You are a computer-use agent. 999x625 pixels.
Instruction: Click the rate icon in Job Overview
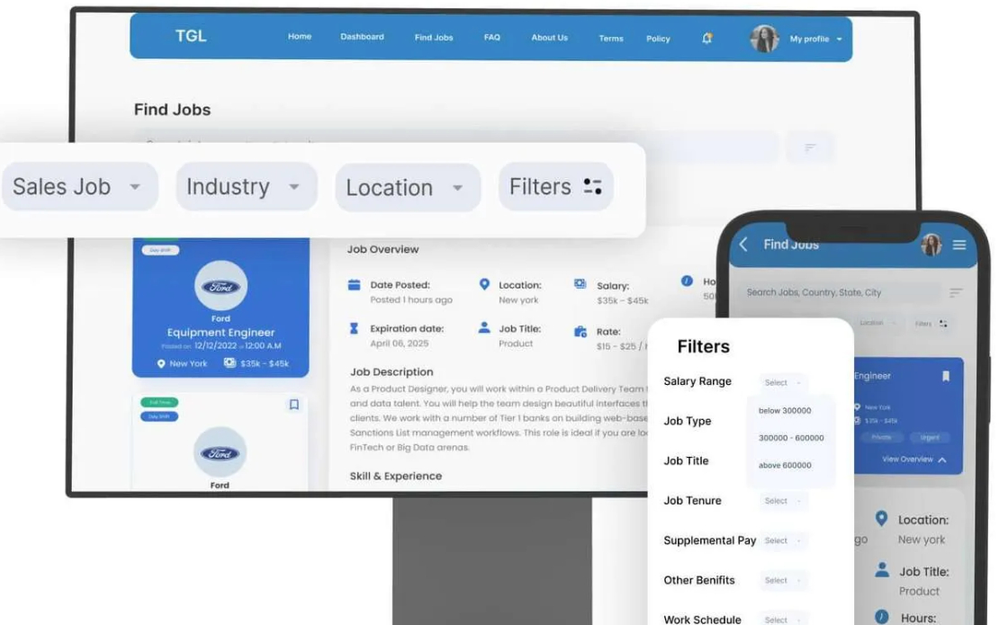(580, 332)
